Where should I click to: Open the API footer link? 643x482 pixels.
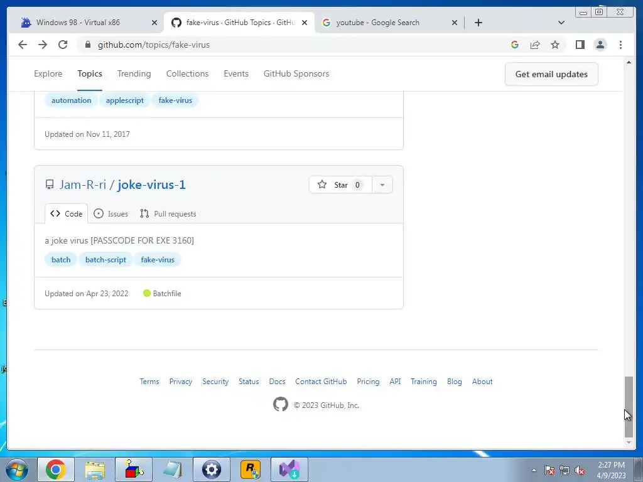396,382
